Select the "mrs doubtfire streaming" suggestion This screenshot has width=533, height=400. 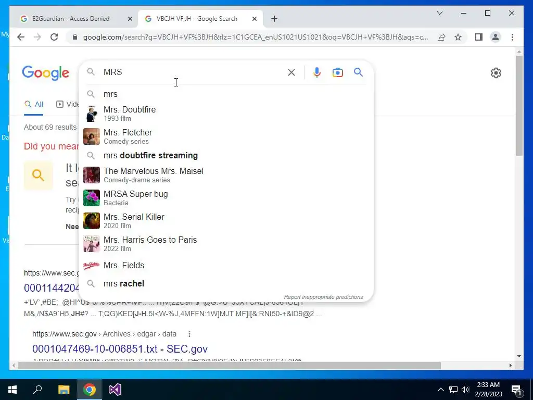click(226, 155)
